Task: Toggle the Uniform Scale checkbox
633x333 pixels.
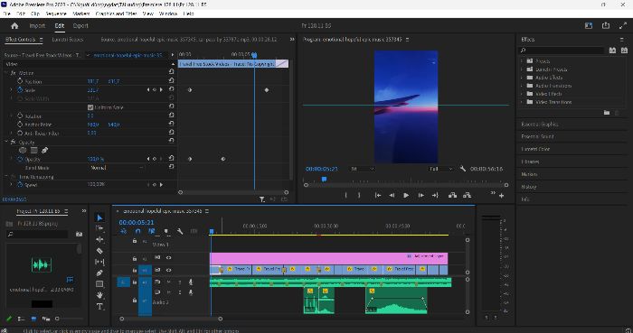Action: (90, 107)
